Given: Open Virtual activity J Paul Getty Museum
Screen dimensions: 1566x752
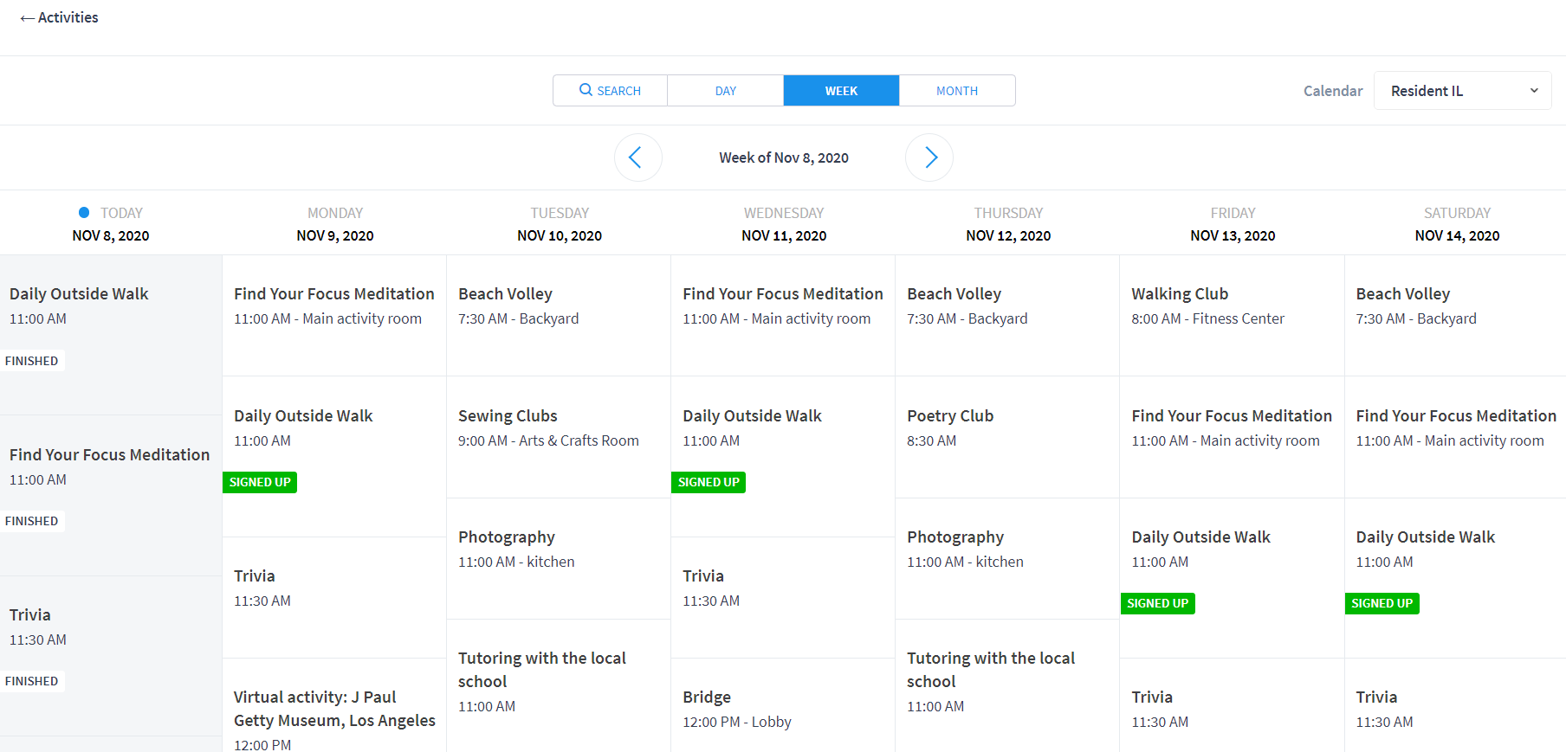Looking at the screenshot, I should coord(334,705).
